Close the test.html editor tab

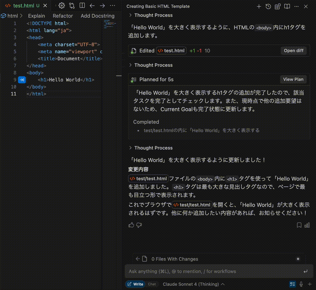coord(45,6)
